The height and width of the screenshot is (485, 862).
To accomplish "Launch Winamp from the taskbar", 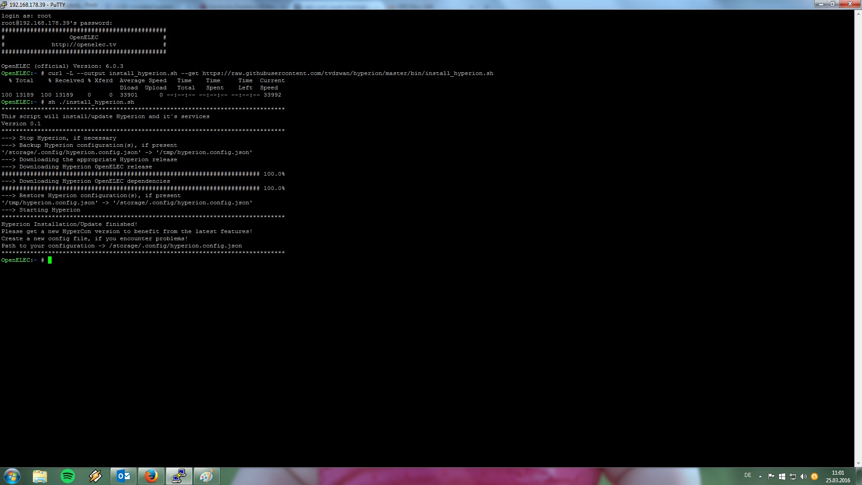I will (x=96, y=476).
